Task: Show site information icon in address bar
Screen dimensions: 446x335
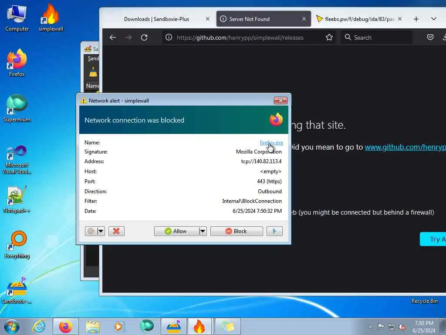Action: (169, 38)
